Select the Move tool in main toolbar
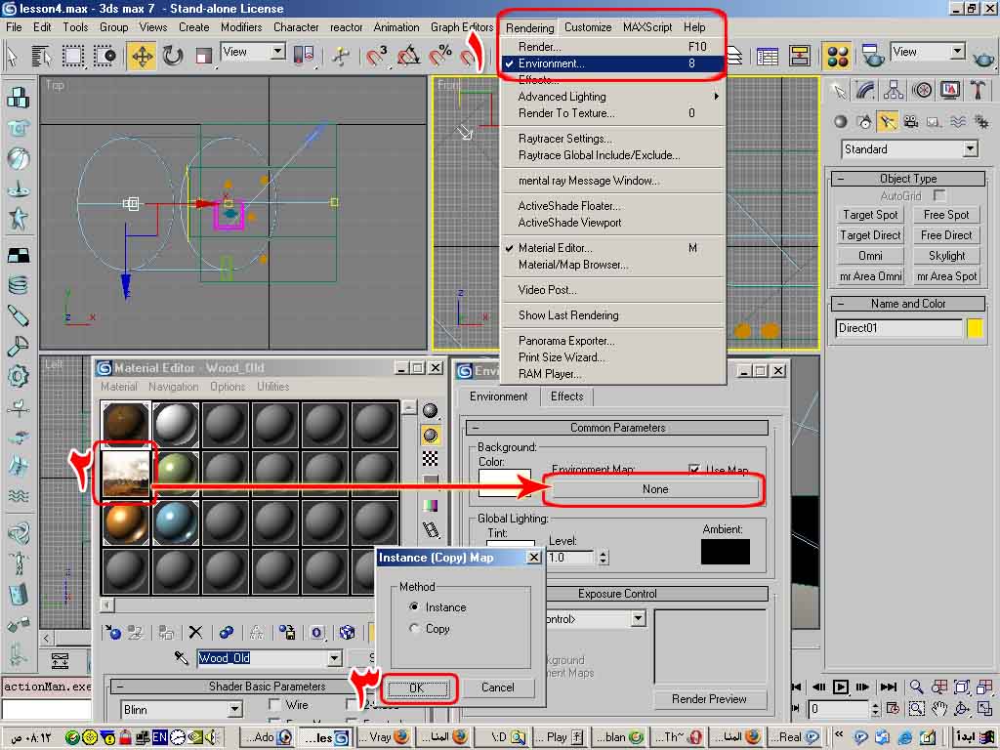This screenshot has width=1000, height=750. [x=142, y=56]
